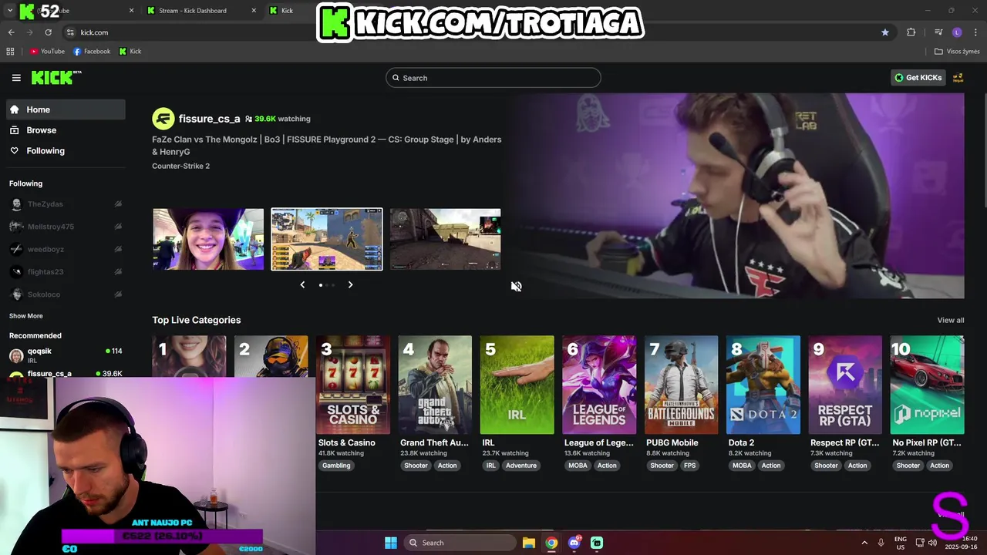
Task: Switch to Stream - Kick Dashboard tab
Action: (200, 11)
